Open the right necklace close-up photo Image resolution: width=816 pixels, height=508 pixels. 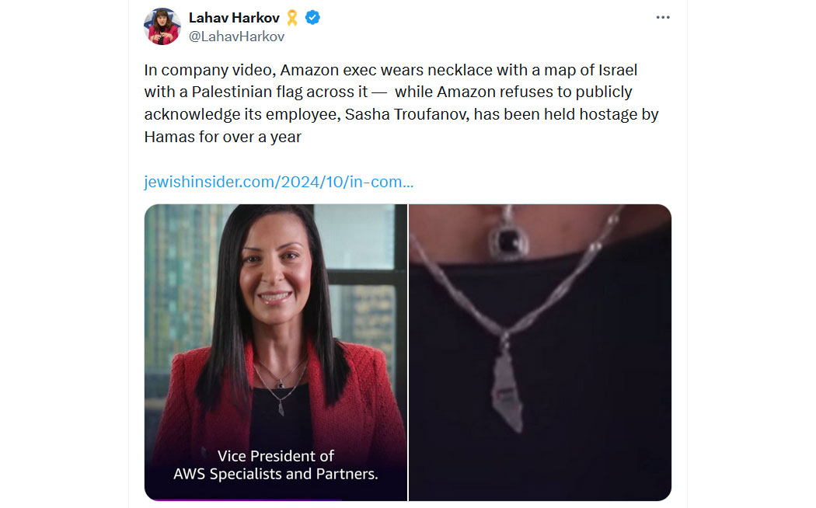pos(540,353)
